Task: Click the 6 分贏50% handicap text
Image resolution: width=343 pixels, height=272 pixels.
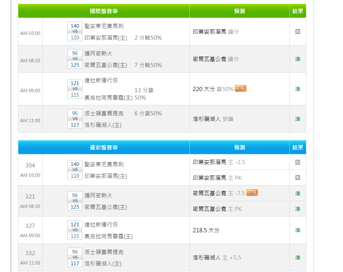Action: coord(148,114)
